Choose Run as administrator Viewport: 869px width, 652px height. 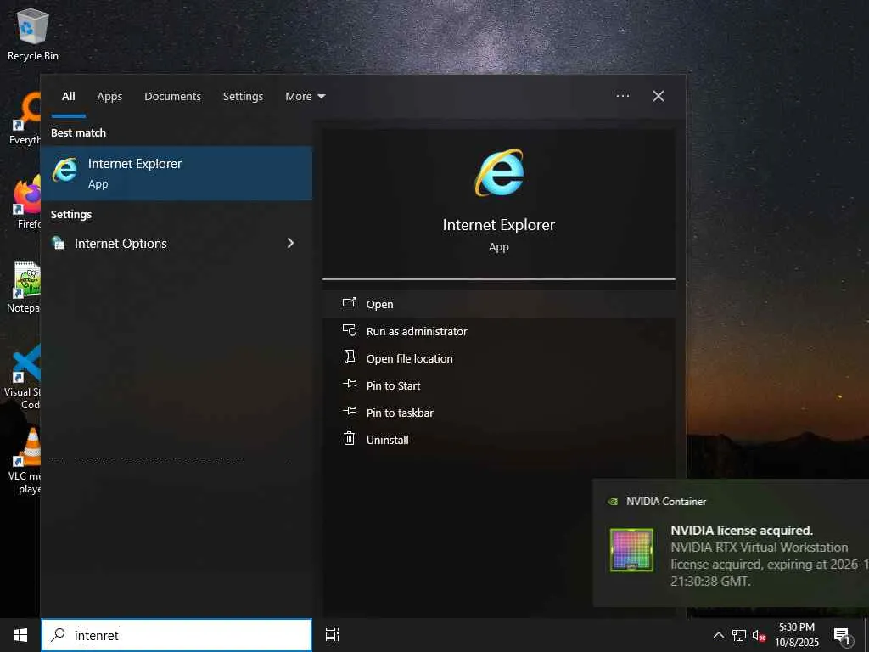499,331
